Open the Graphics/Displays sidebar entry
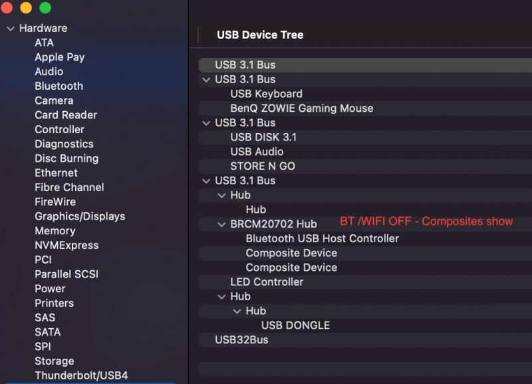The image size is (532, 384). [x=80, y=216]
